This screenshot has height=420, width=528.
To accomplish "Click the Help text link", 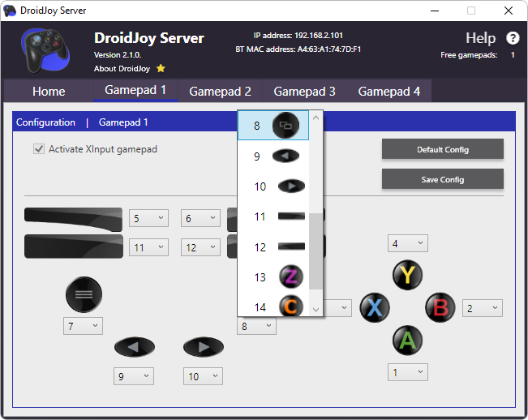I will [x=480, y=38].
